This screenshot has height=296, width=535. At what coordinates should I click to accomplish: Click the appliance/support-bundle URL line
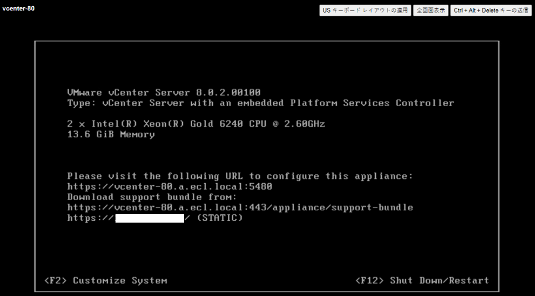pyautogui.click(x=240, y=207)
